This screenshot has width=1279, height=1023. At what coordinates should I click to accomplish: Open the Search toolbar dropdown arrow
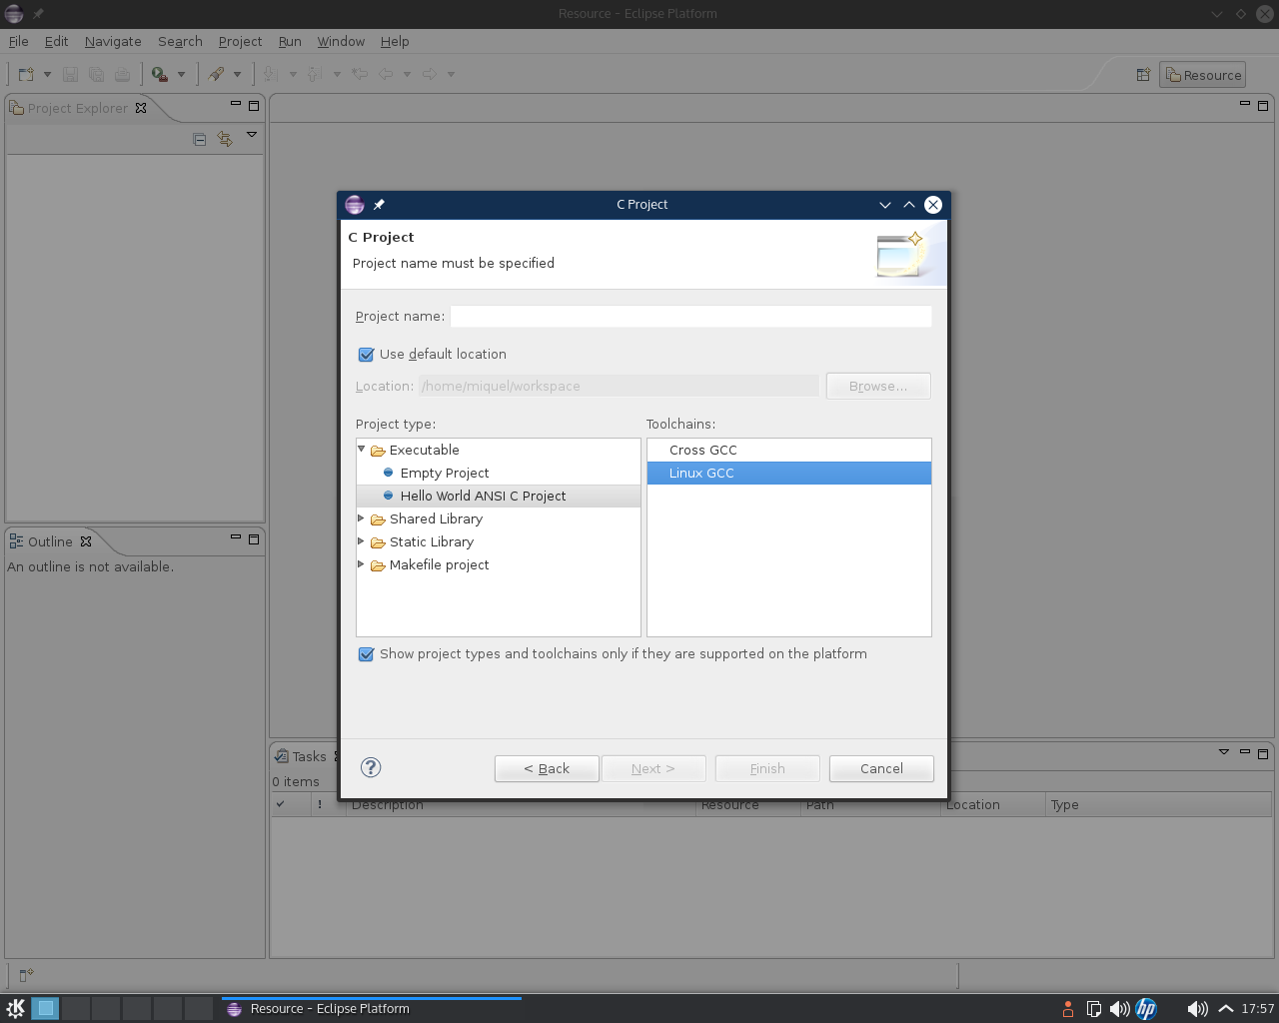pos(237,74)
